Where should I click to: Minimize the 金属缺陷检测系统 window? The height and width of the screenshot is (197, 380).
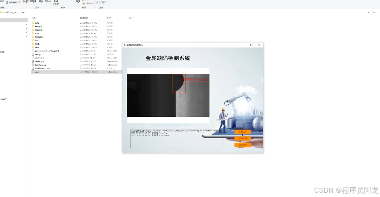point(244,45)
